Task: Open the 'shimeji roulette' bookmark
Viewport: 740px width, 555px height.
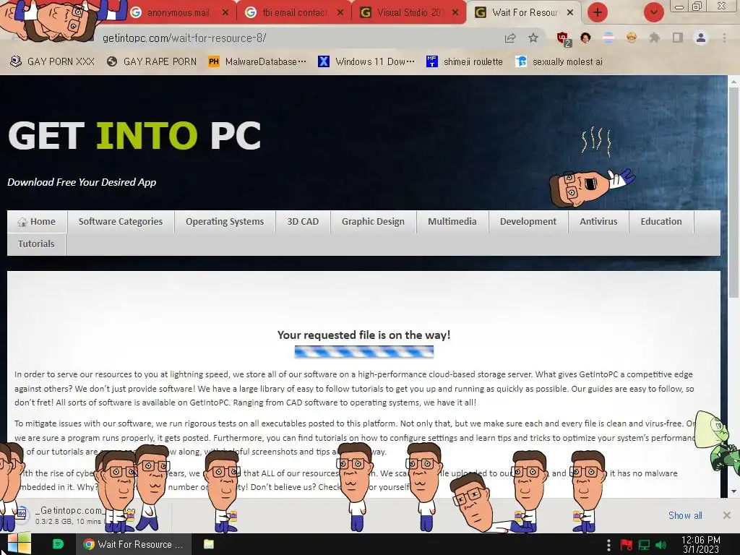Action: (465, 62)
